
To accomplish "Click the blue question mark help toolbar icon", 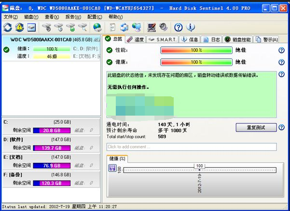I will 179,27.
